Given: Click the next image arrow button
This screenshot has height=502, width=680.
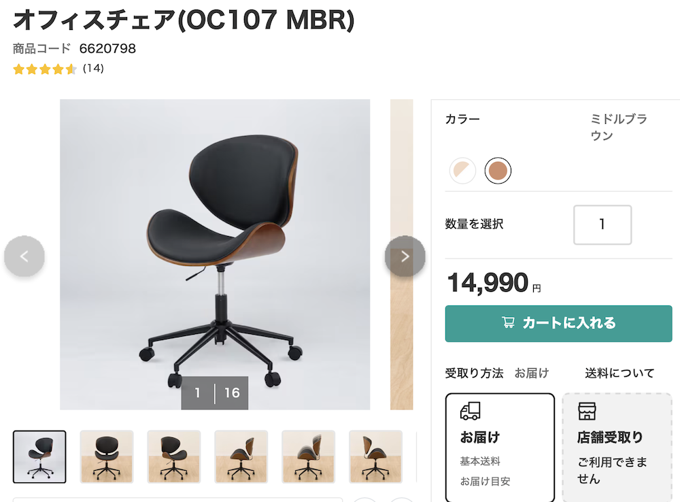Looking at the screenshot, I should tap(405, 256).
